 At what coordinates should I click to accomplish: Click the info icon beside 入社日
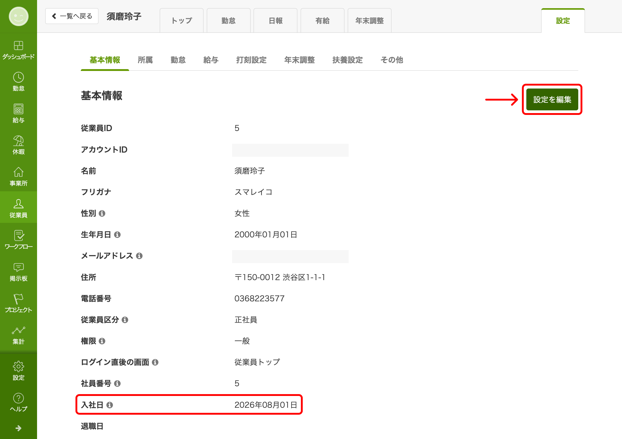point(110,404)
